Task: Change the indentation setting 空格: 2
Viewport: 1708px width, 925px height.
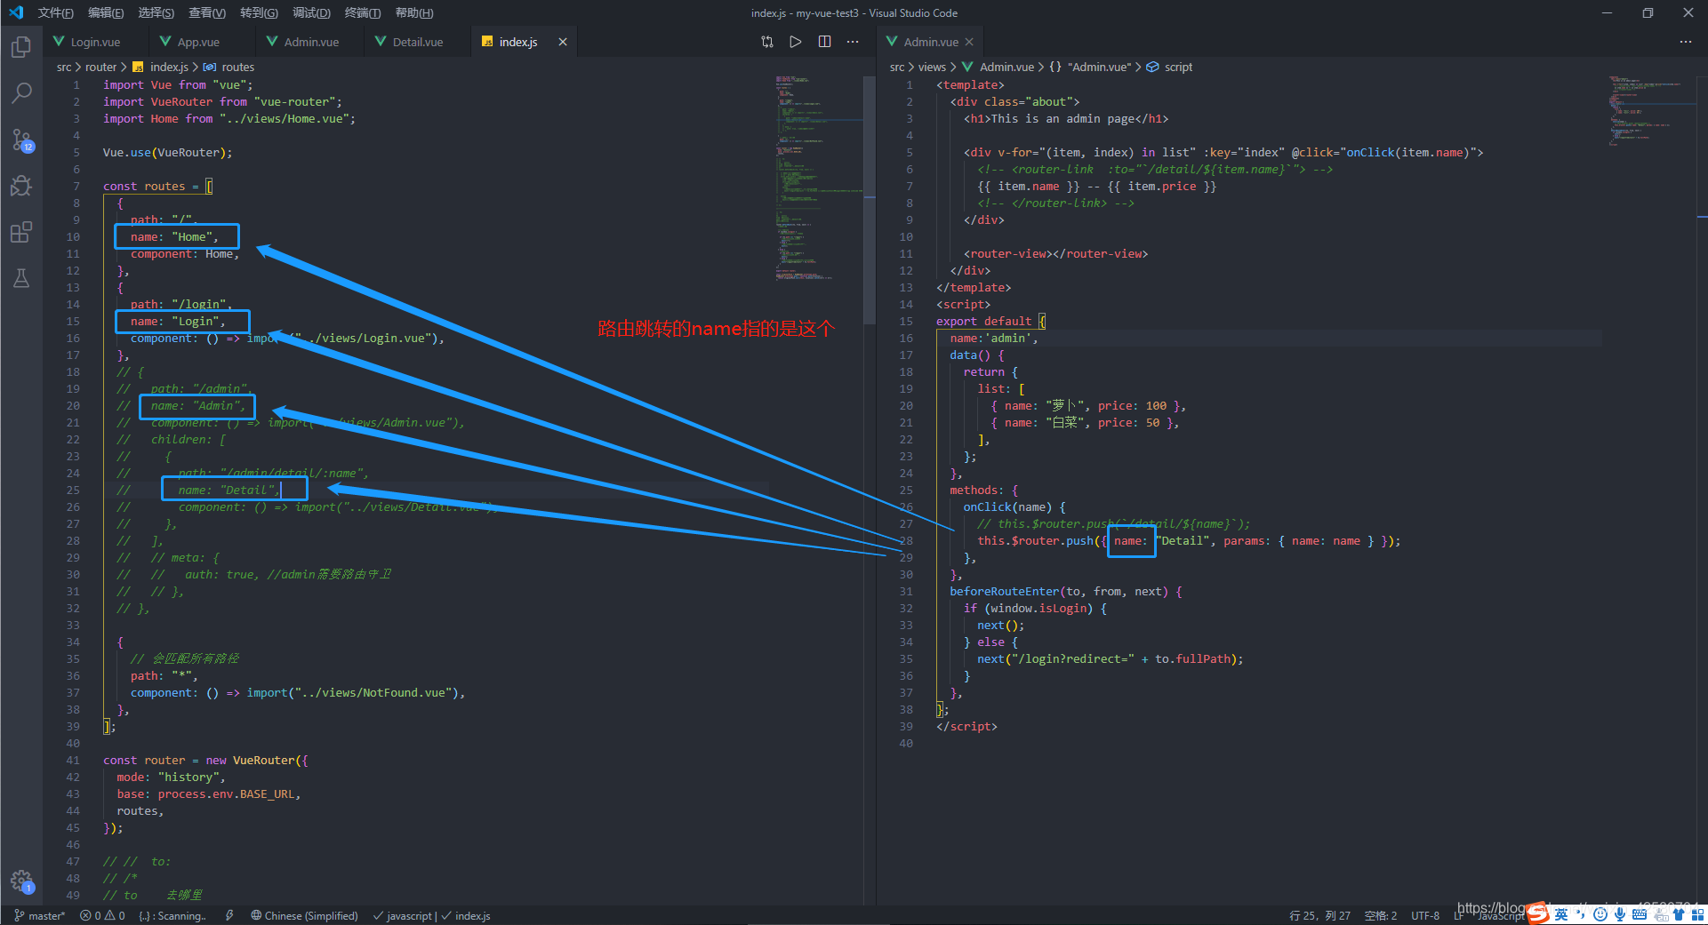Action: (1381, 915)
